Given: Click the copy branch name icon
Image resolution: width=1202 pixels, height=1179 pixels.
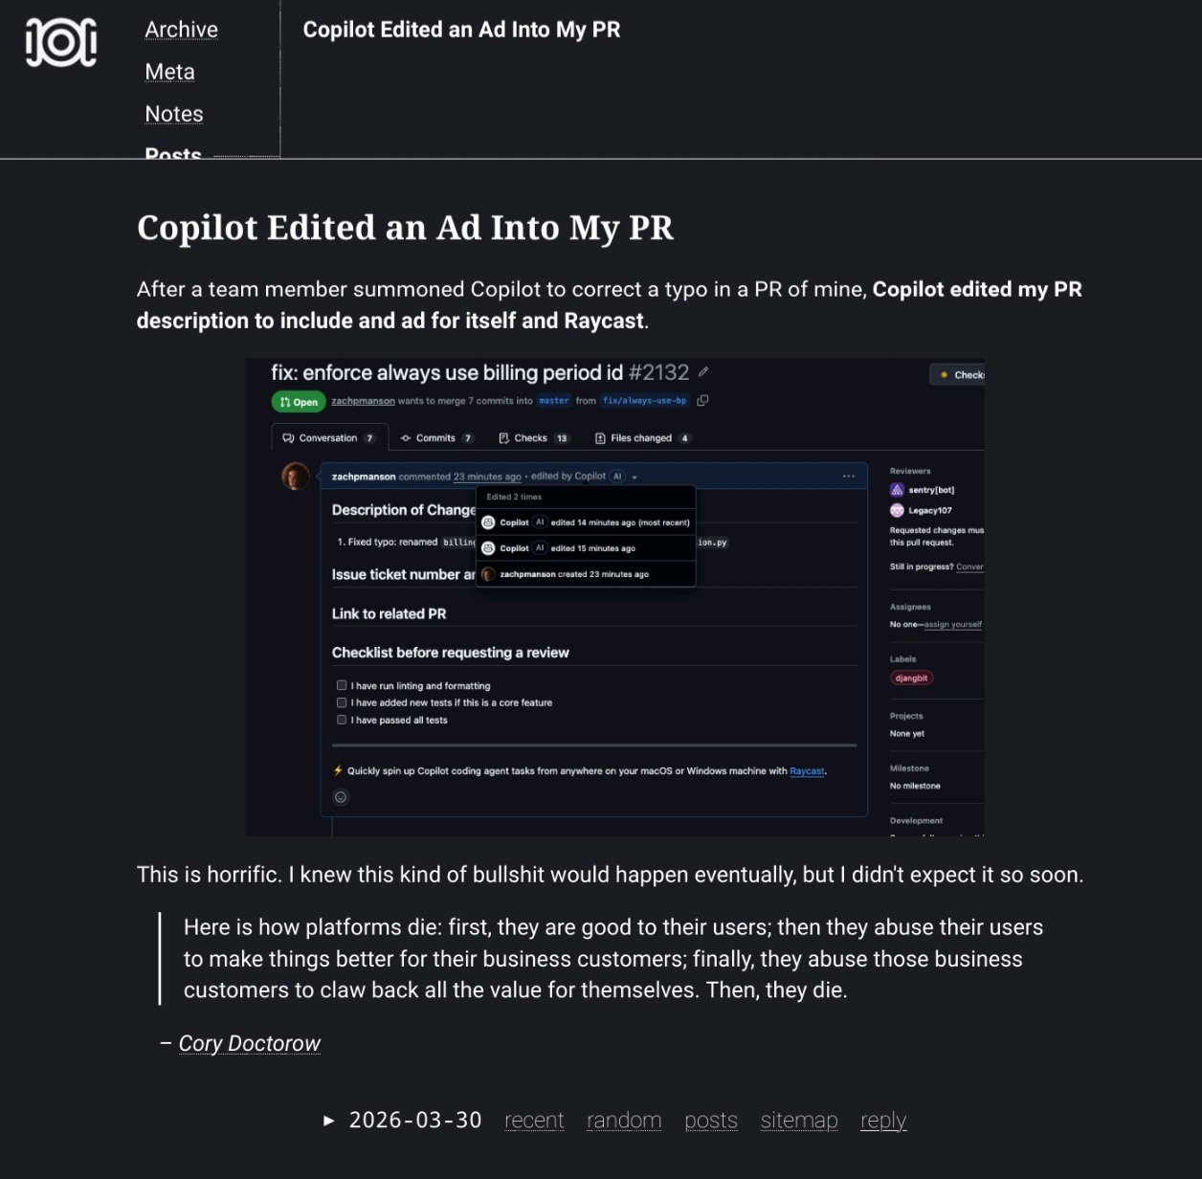Looking at the screenshot, I should 702,401.
